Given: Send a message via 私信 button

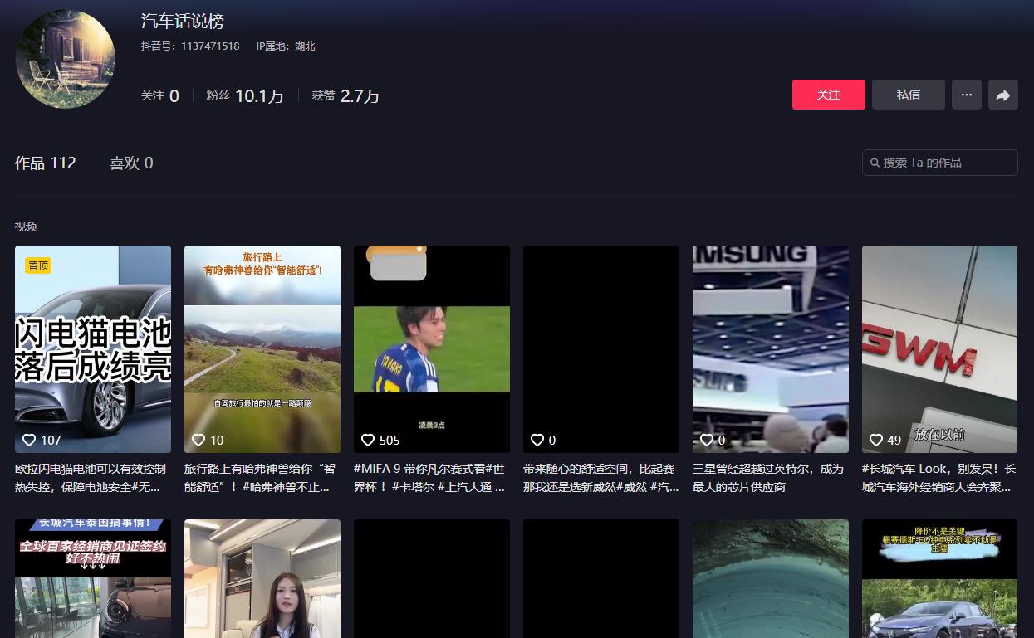Looking at the screenshot, I should (x=909, y=95).
